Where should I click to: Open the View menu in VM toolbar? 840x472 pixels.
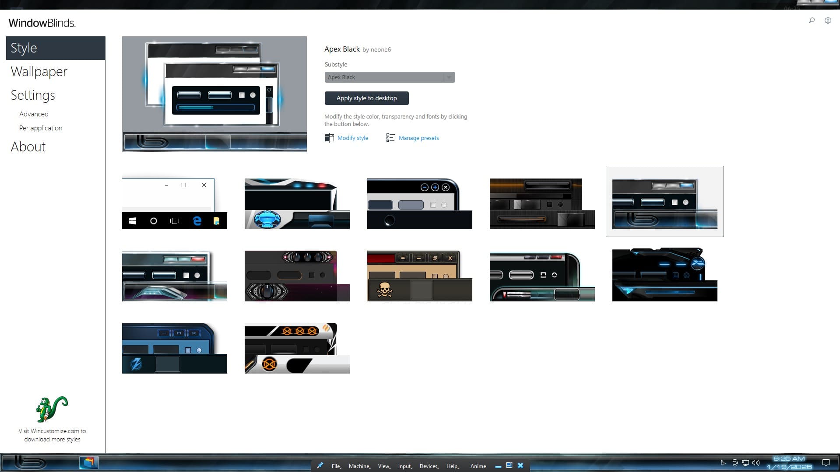tap(384, 466)
